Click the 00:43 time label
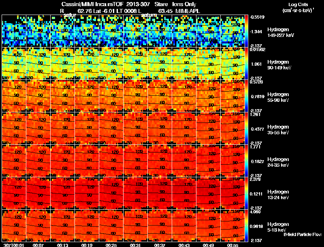Screen dimensions: 324x247 click(x=184, y=245)
